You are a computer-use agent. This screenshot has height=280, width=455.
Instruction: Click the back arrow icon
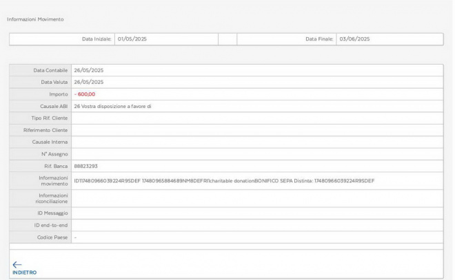pos(17,264)
